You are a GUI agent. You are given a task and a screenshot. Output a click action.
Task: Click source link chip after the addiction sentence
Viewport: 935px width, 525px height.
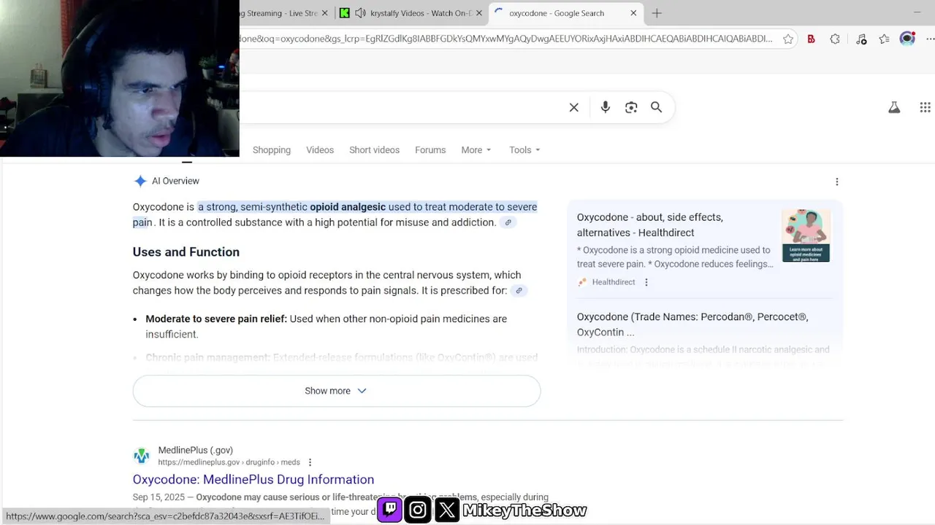pyautogui.click(x=508, y=222)
